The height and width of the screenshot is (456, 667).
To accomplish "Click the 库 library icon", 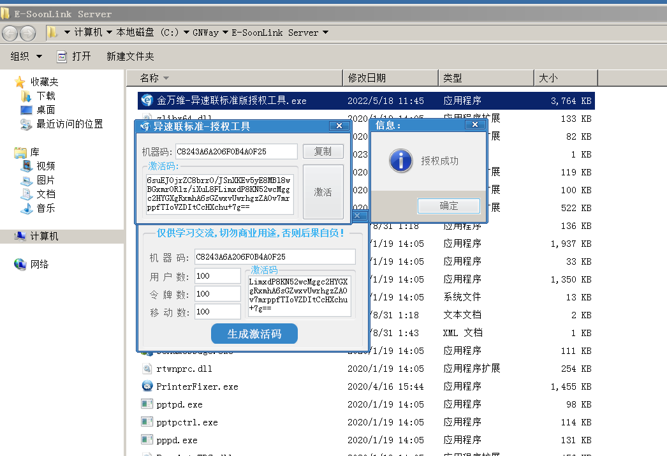I will [x=20, y=152].
